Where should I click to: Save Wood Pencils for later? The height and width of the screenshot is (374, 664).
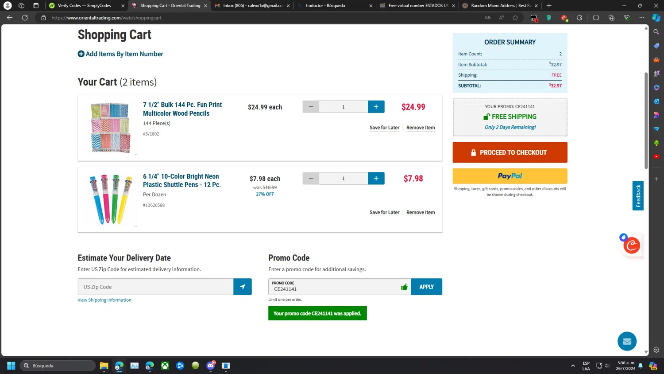tap(384, 128)
